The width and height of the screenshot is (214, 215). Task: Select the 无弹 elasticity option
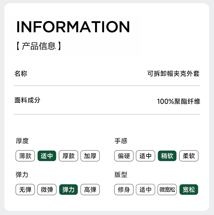pyautogui.click(x=25, y=190)
